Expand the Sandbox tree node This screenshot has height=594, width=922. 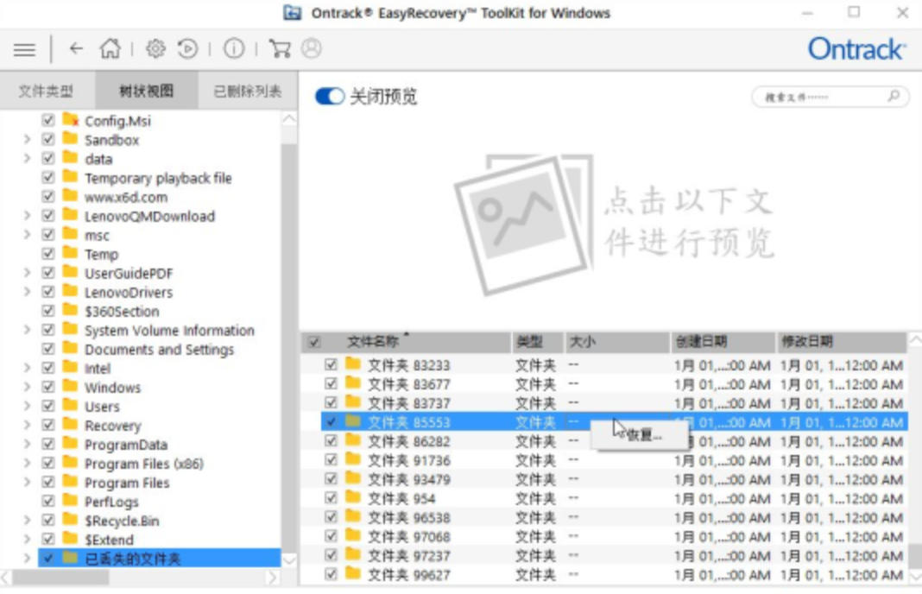click(27, 139)
